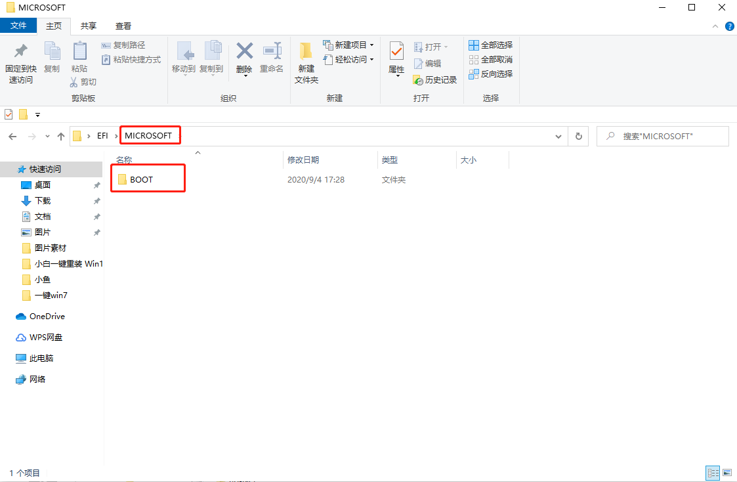Open 一键win7 folder in sidebar

(51, 296)
